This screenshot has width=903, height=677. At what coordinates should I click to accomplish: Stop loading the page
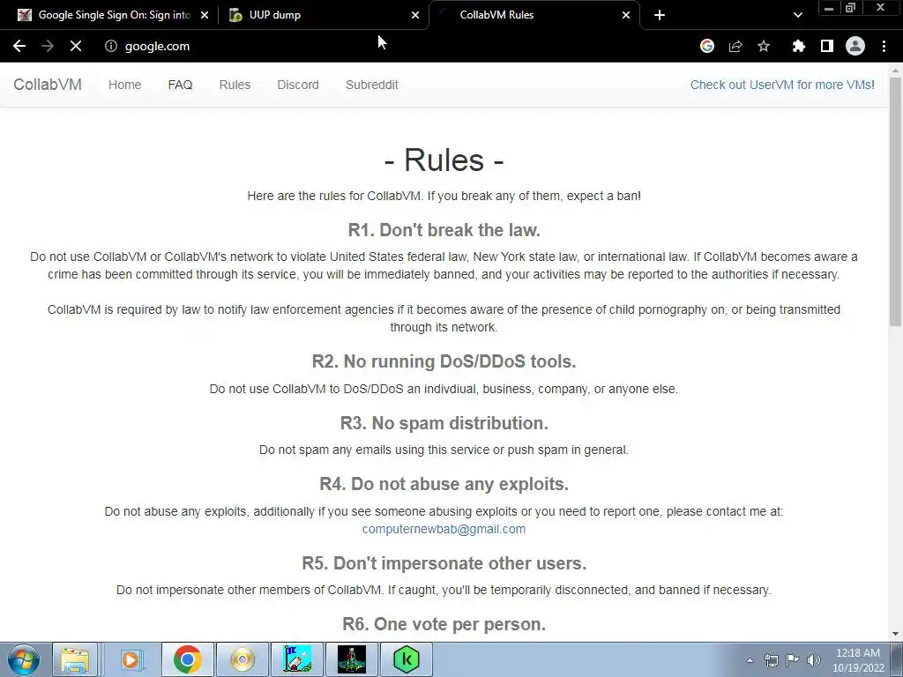tap(76, 46)
